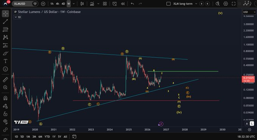
Task: Set chart range to 5D
Action: point(22,137)
